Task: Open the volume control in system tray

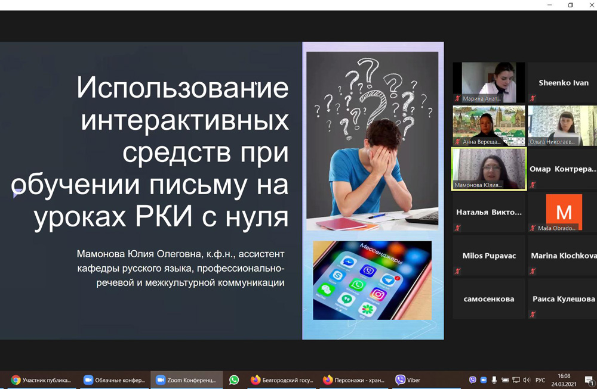Action: pyautogui.click(x=526, y=380)
